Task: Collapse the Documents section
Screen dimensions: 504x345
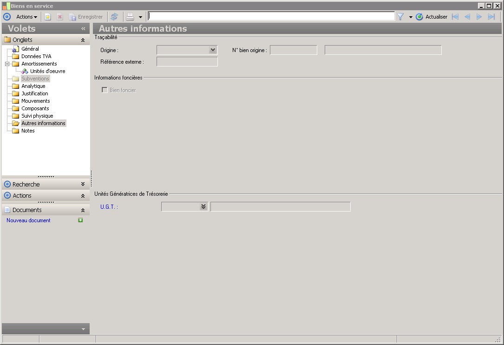Action: click(83, 210)
